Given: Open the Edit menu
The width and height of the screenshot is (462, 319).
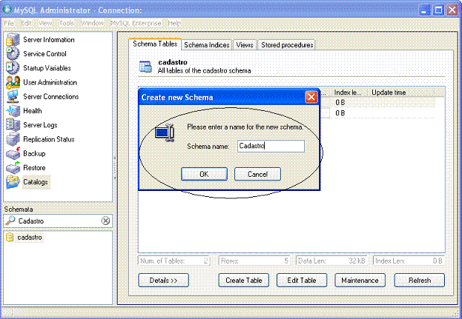Looking at the screenshot, I should 26,23.
